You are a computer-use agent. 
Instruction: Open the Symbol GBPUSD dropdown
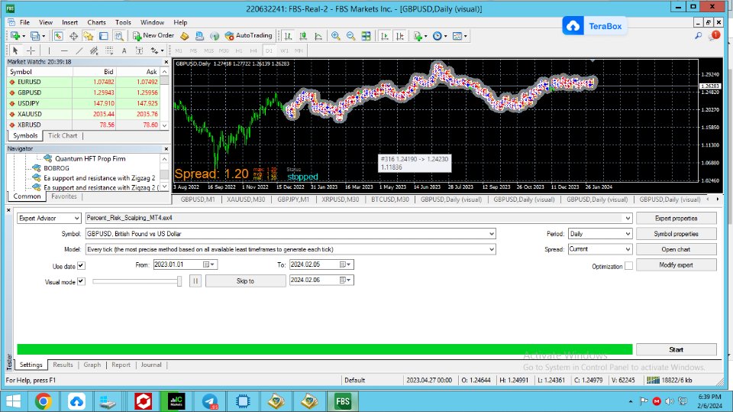coord(290,234)
